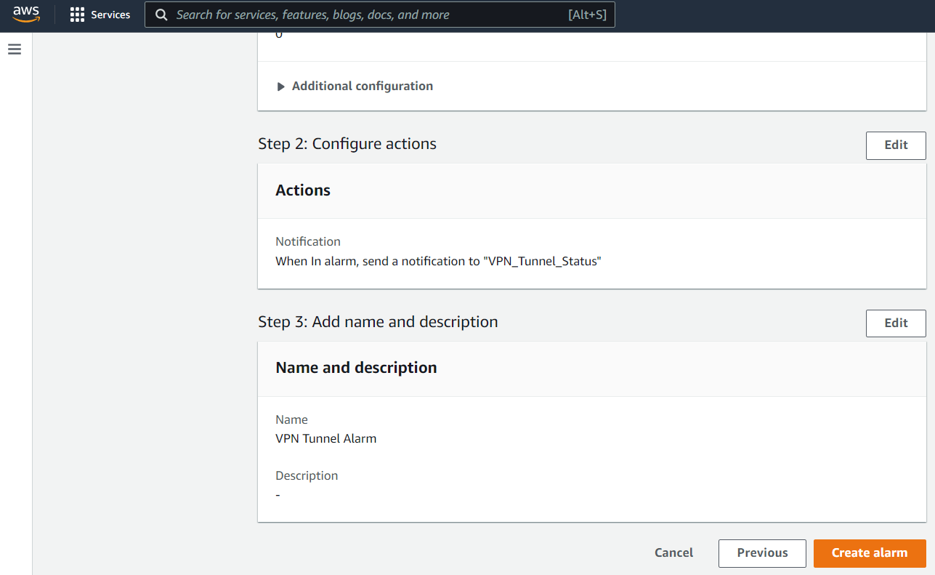The height and width of the screenshot is (575, 935).
Task: Click the Step 2: Configure actions heading
Action: (x=347, y=144)
